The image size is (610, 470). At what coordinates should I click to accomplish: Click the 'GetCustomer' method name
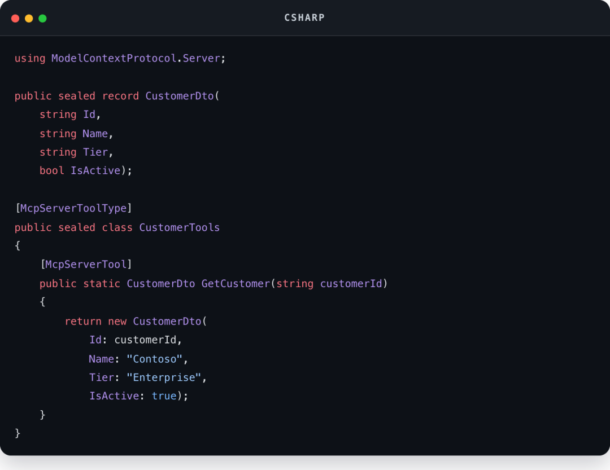coord(236,284)
